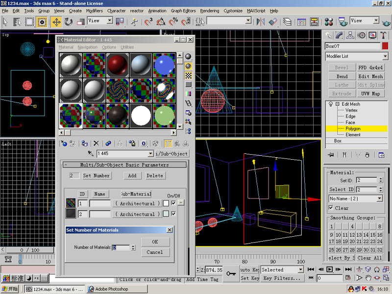Click the Set Number button

pyautogui.click(x=96, y=175)
